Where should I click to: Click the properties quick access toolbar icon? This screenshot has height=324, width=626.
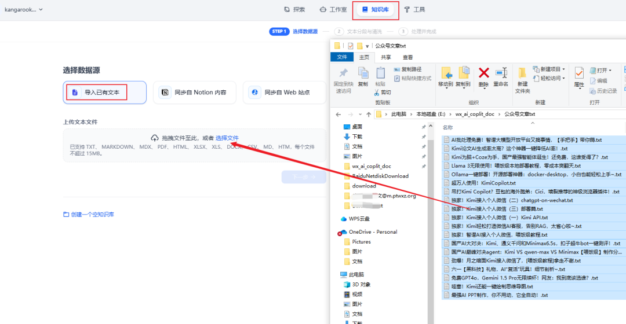[351, 46]
